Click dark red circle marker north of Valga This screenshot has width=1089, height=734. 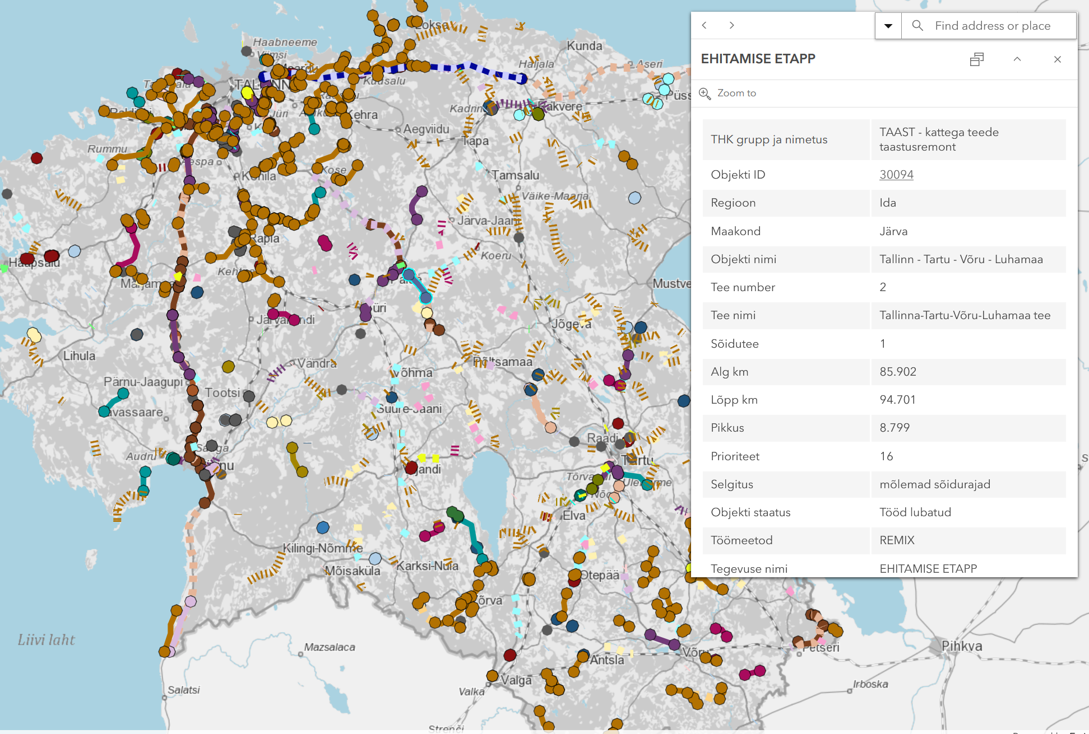510,655
